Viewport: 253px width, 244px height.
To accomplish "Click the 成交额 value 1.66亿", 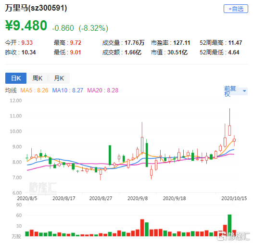I will (133, 52).
